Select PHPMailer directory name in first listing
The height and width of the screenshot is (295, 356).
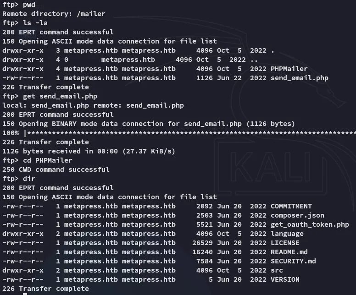click(289, 69)
